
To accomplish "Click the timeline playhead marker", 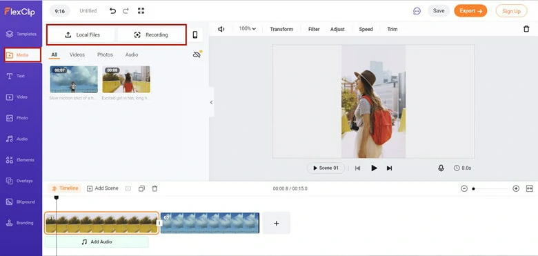I will 57,197.
